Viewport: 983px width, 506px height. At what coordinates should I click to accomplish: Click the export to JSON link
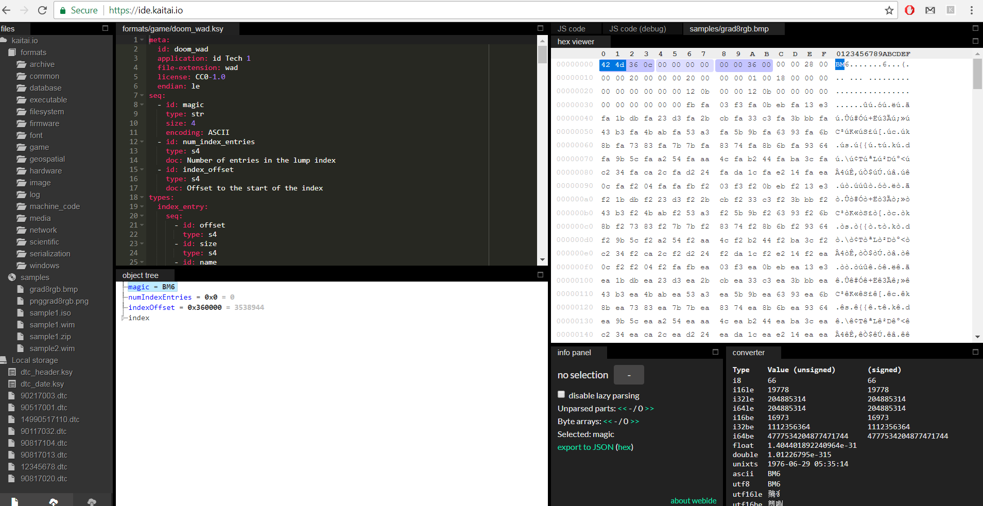pos(585,447)
